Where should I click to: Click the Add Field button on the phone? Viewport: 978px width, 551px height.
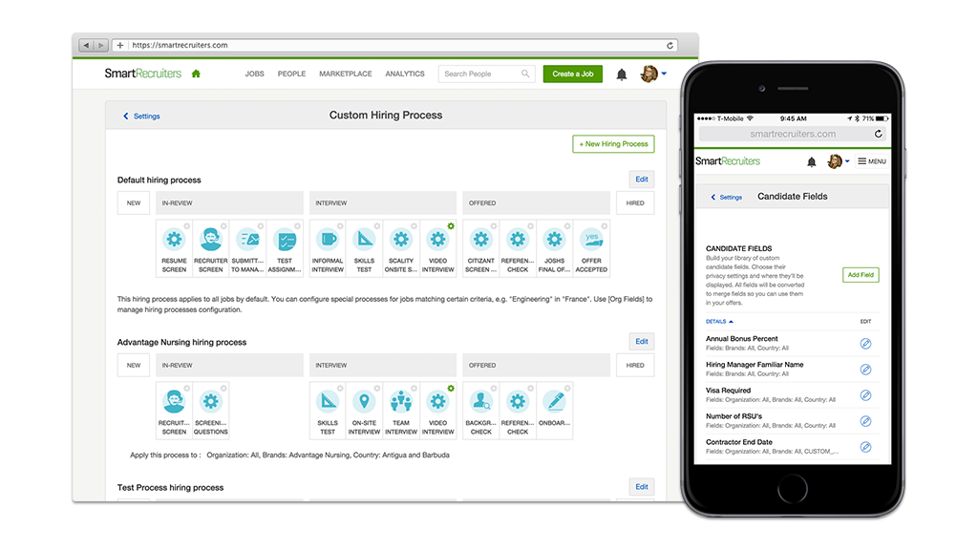click(861, 275)
